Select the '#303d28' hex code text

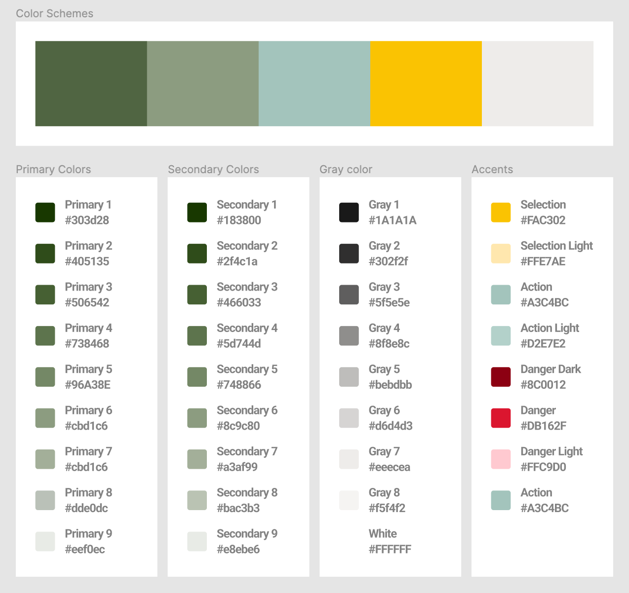87,220
